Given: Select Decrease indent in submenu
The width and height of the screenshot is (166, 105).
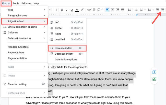Looking at the screenshot, I should coord(67,54).
